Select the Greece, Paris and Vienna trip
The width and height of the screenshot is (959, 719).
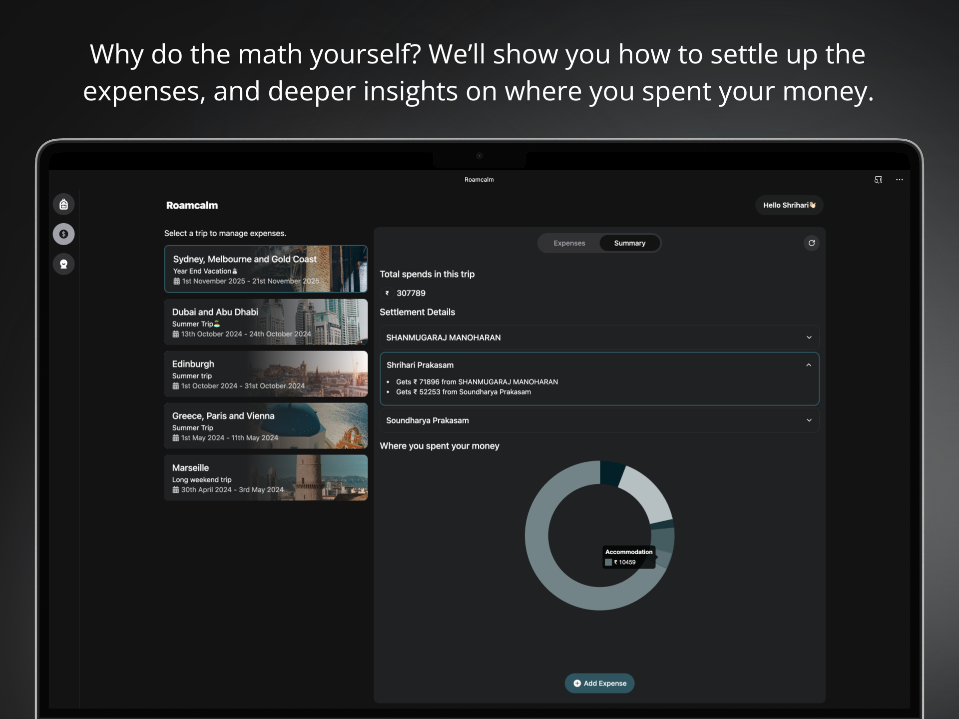click(266, 426)
